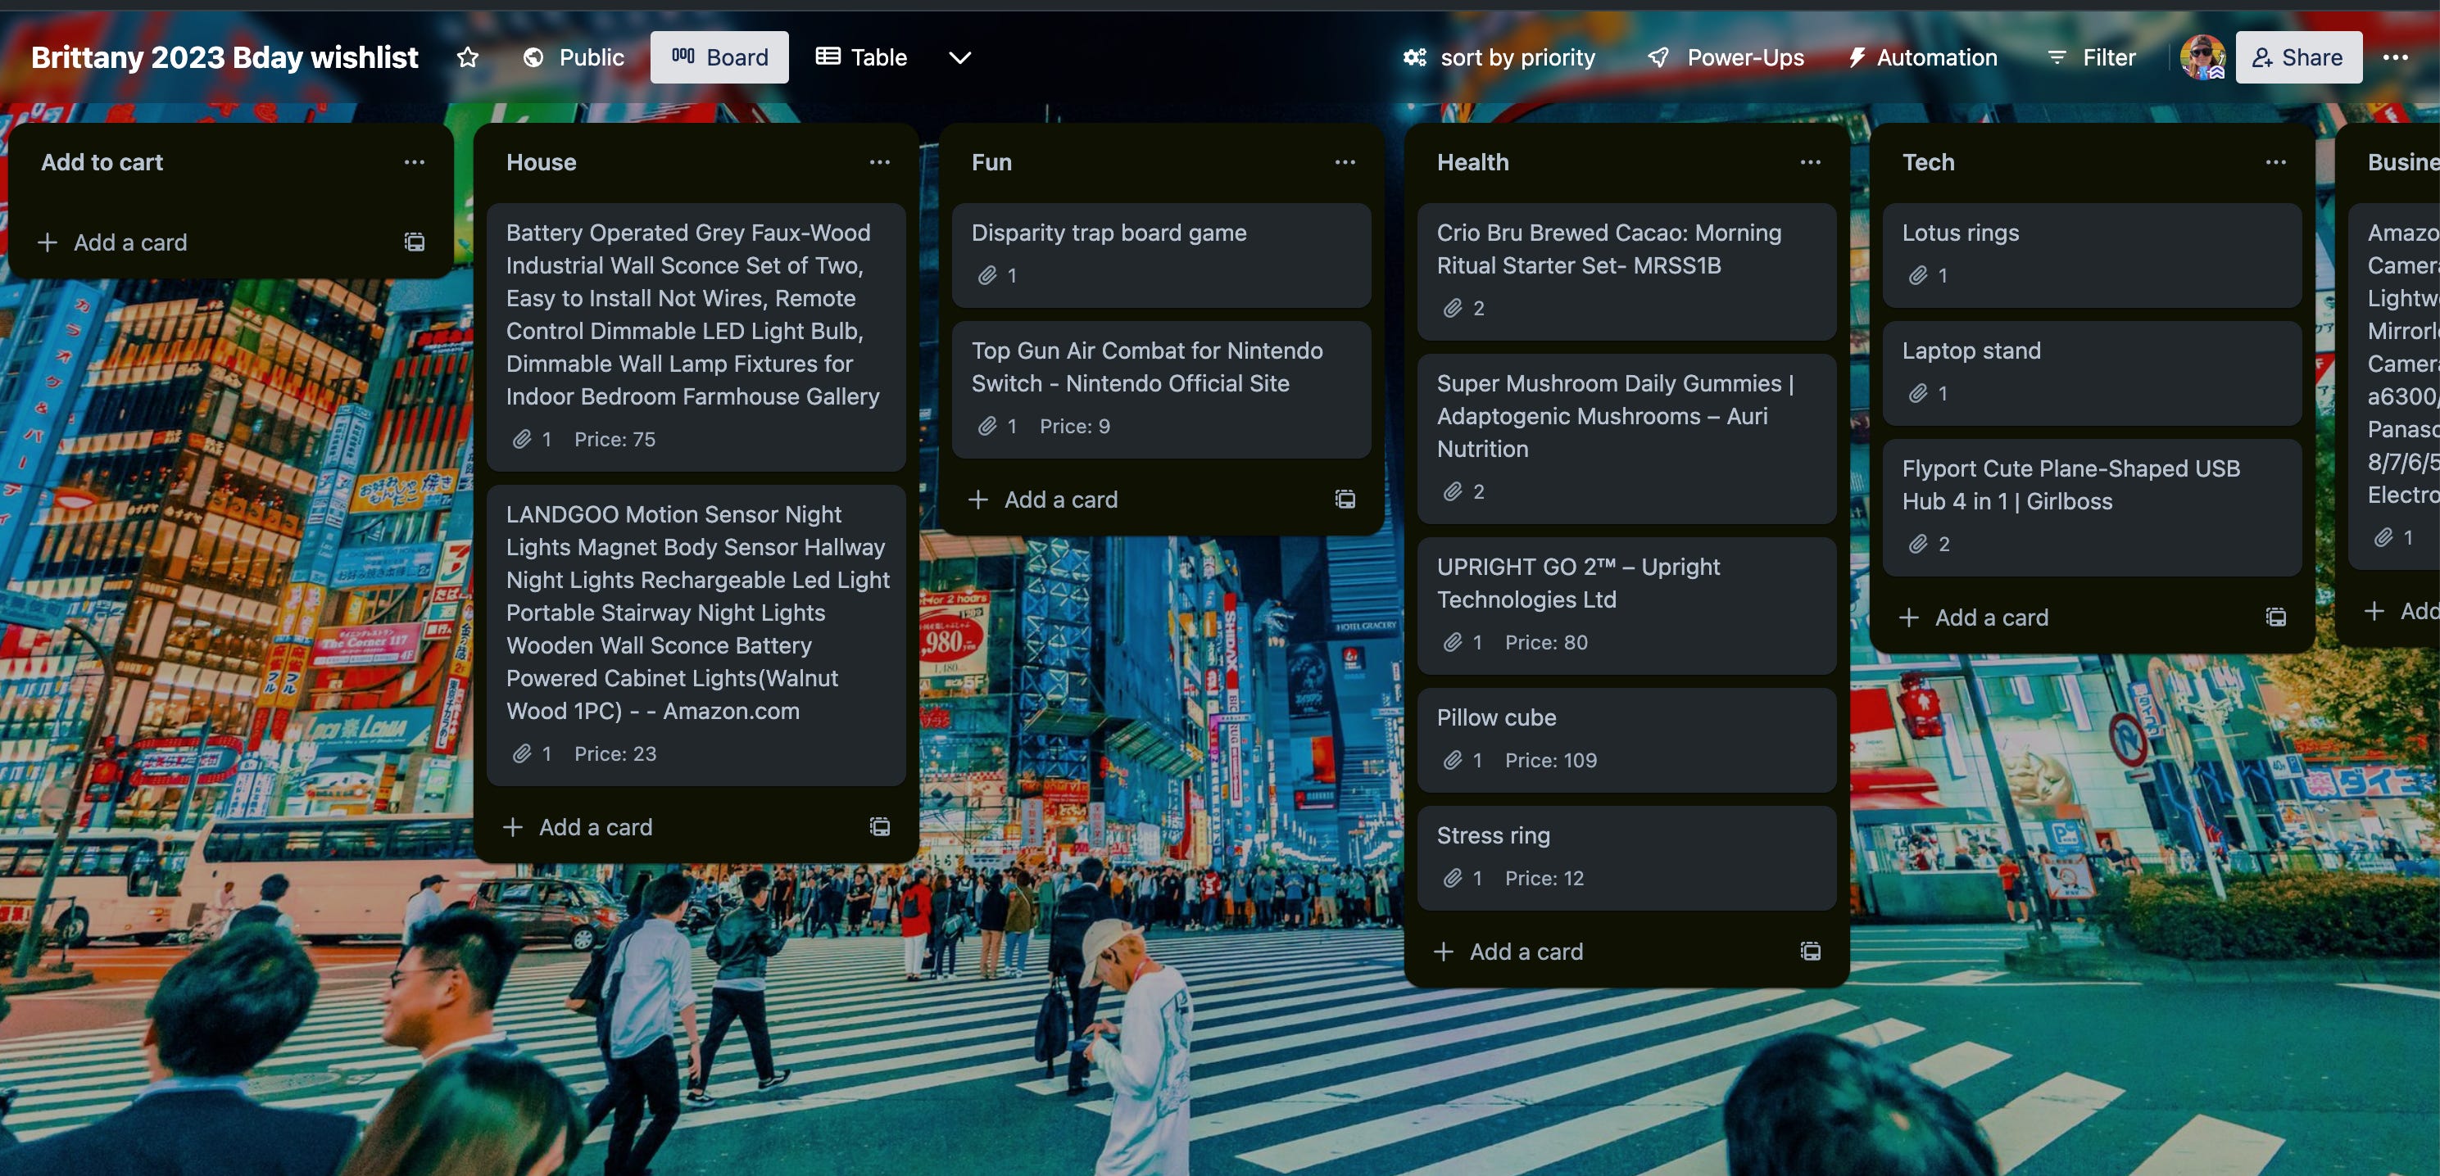
Task: Click attachment icon on Top Gun card
Action: pyautogui.click(x=987, y=426)
